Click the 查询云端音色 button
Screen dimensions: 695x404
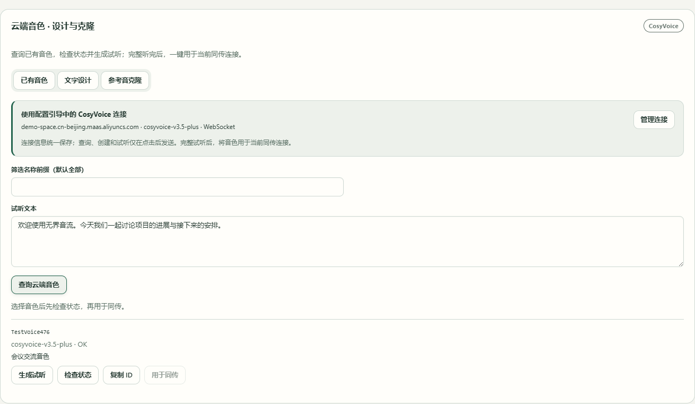coord(39,285)
